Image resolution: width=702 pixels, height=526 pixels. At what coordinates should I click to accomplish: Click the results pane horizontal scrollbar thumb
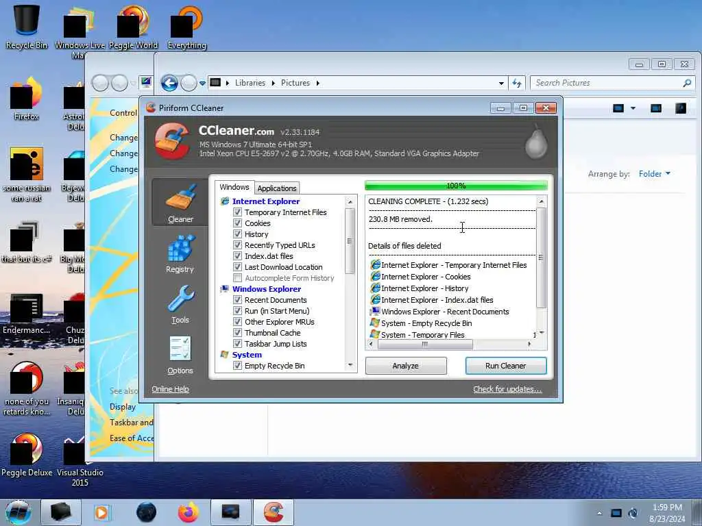[425, 344]
